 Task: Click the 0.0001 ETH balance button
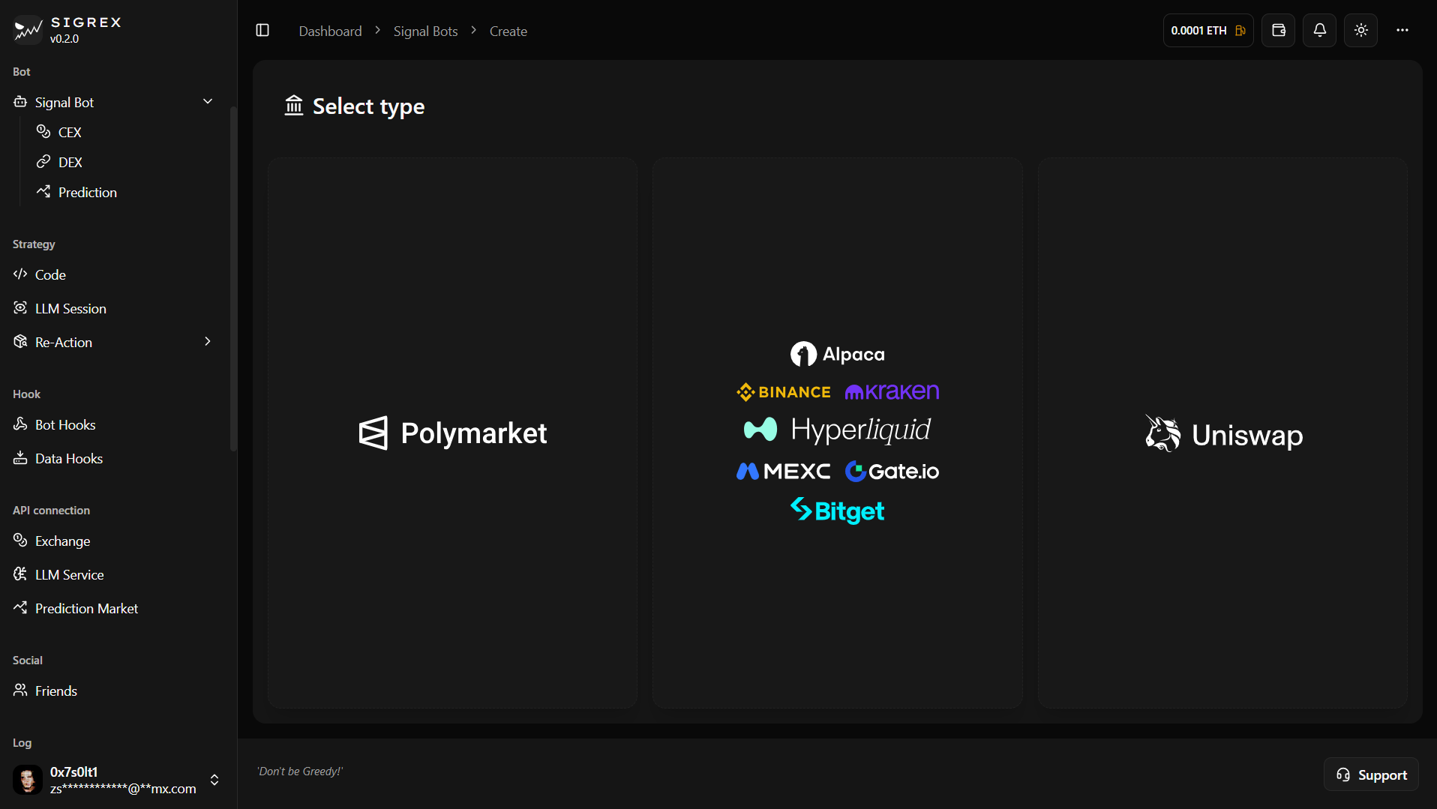pyautogui.click(x=1208, y=31)
